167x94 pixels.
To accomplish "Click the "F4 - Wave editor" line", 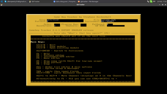I will [x=48, y=58].
